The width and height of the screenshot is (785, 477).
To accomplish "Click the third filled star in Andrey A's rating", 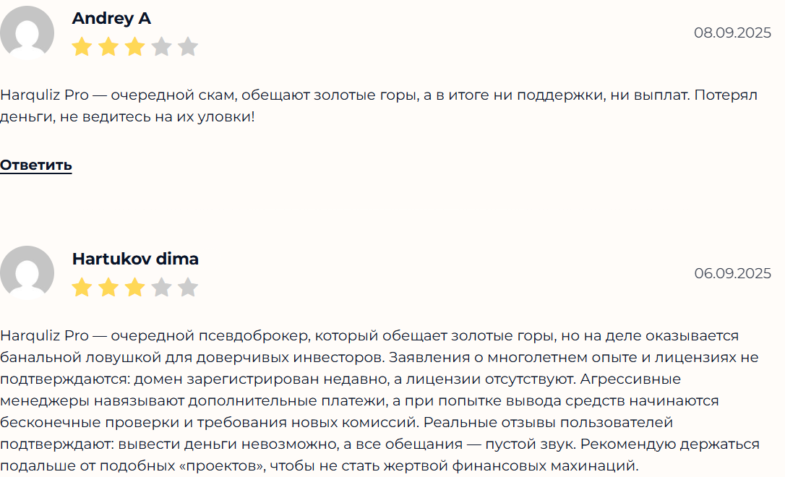I will click(134, 46).
